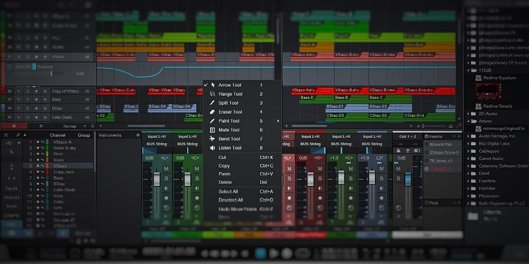Open Paint Tool submenu arrow
Image resolution: width=529 pixels, height=264 pixels.
pyautogui.click(x=278, y=121)
